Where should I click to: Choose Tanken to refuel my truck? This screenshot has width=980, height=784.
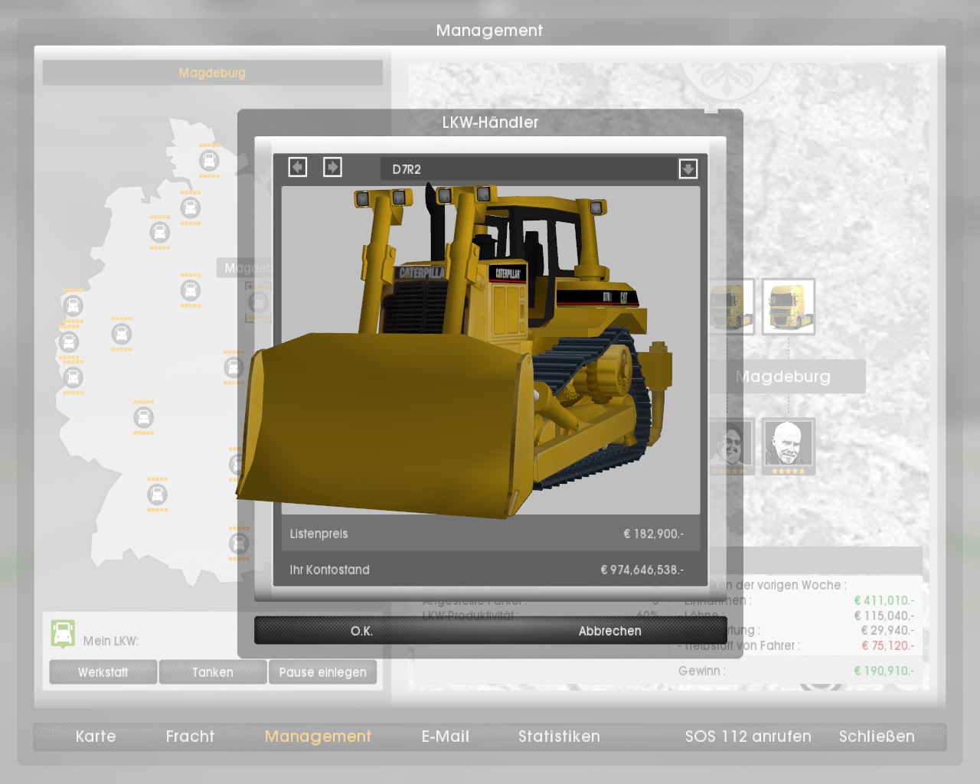tap(213, 672)
